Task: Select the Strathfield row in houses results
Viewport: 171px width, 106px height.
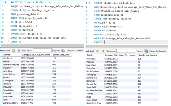Action: pyautogui.click(x=122, y=87)
